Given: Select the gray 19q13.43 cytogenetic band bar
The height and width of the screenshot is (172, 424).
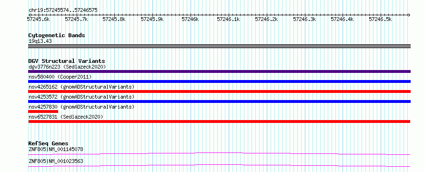Looking at the screenshot, I should [219, 46].
